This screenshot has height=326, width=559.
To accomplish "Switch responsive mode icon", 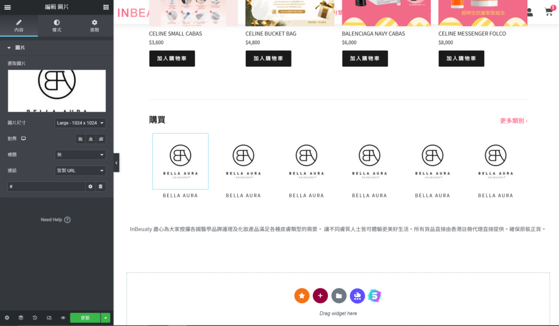I will (x=49, y=318).
